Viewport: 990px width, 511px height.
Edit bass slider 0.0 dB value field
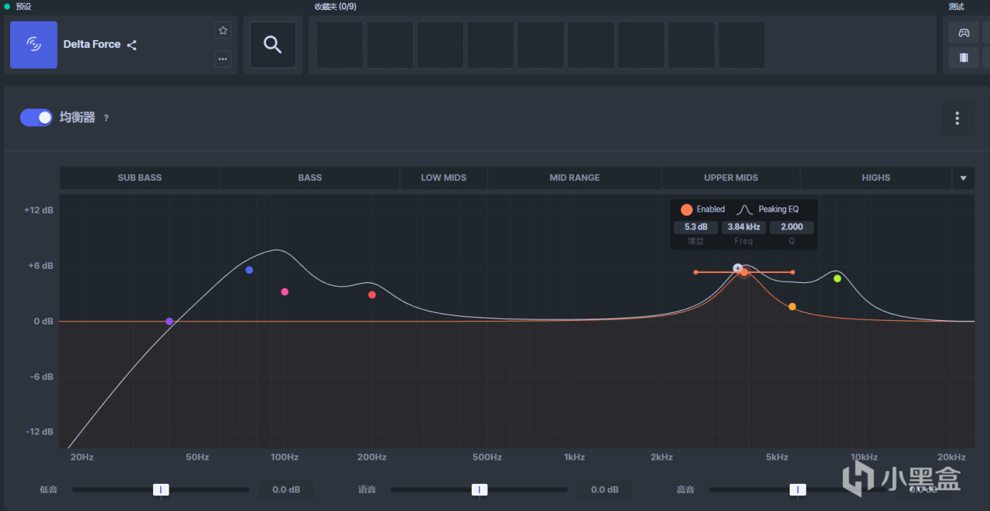286,489
